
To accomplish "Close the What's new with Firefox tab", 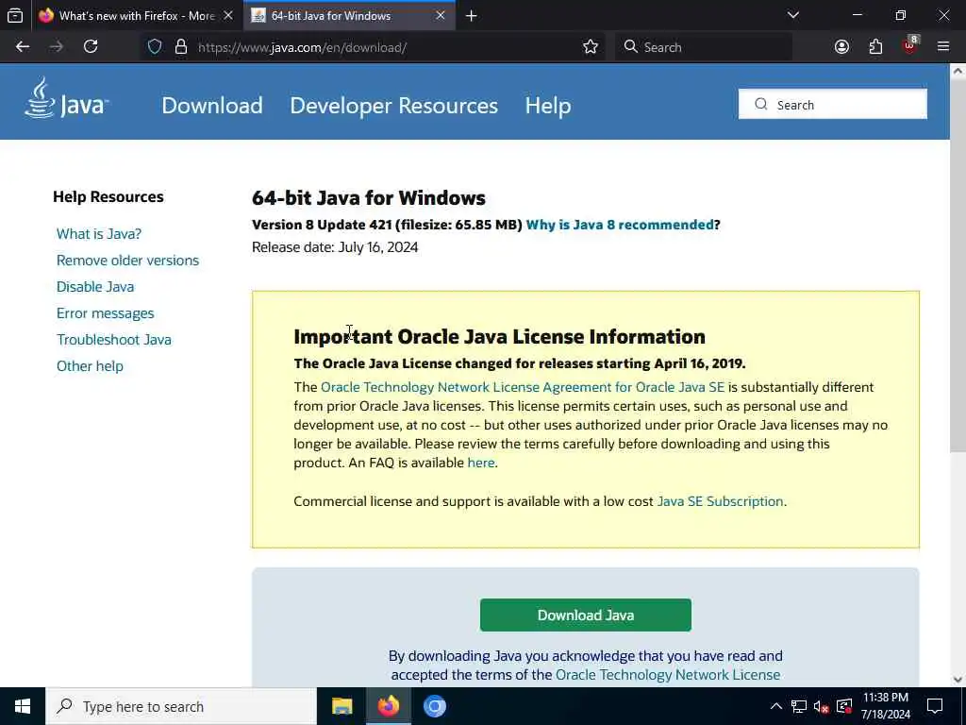I will [x=228, y=16].
